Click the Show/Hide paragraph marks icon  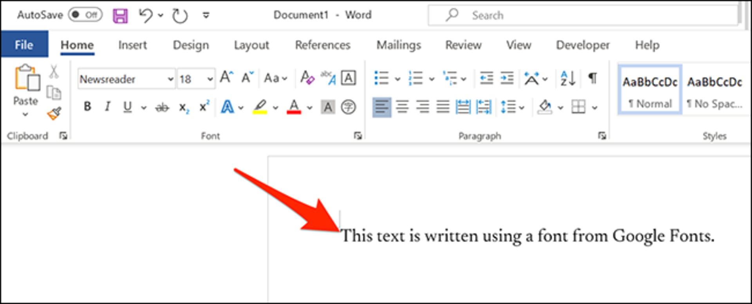pyautogui.click(x=593, y=78)
